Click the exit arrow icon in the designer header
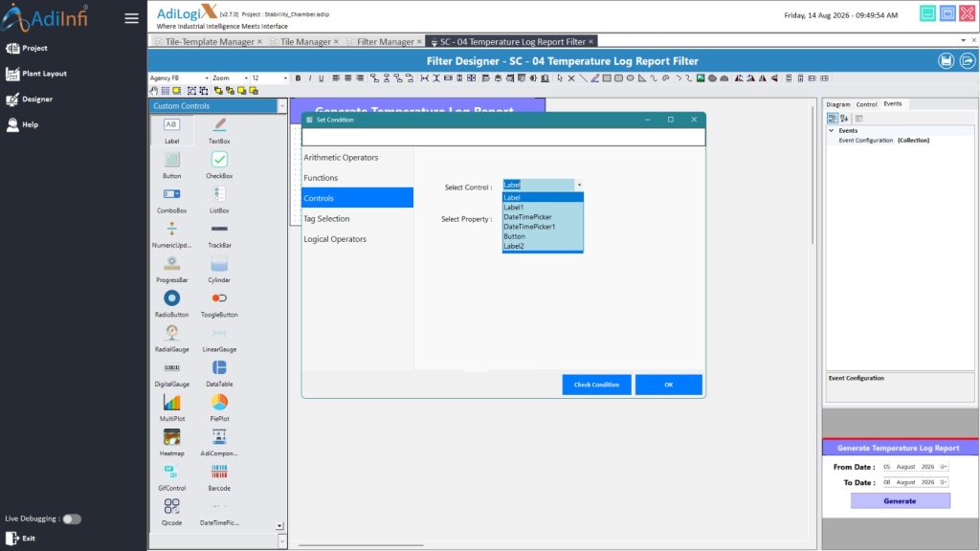The height and width of the screenshot is (551, 980). point(968,60)
